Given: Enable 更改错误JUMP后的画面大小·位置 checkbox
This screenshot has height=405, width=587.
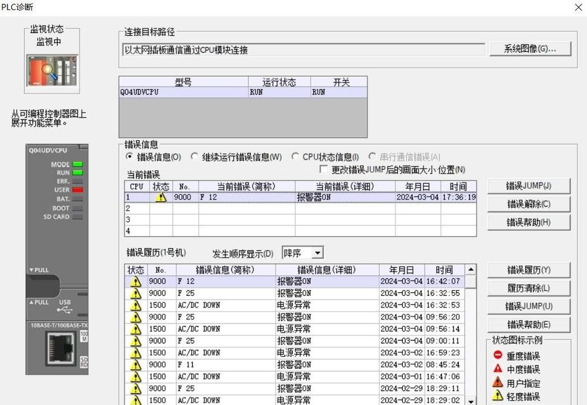Looking at the screenshot, I should tap(324, 169).
